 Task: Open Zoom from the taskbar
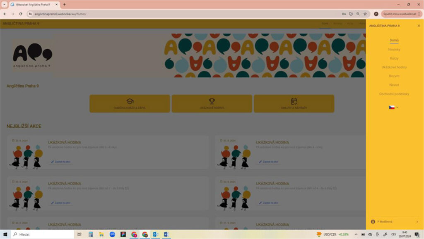tap(112, 234)
